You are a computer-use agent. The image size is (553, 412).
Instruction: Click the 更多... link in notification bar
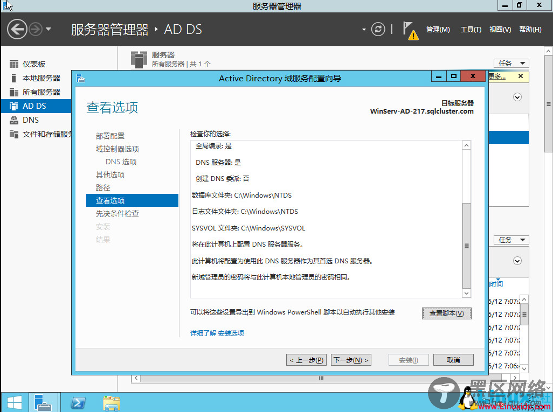tap(497, 76)
